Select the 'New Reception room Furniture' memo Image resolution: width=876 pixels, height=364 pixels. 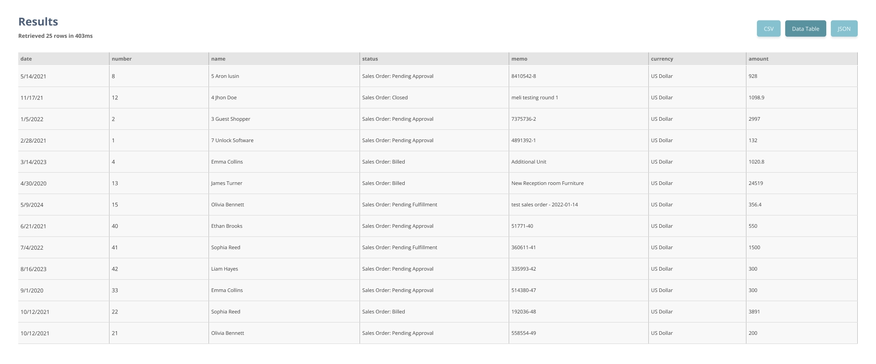547,183
